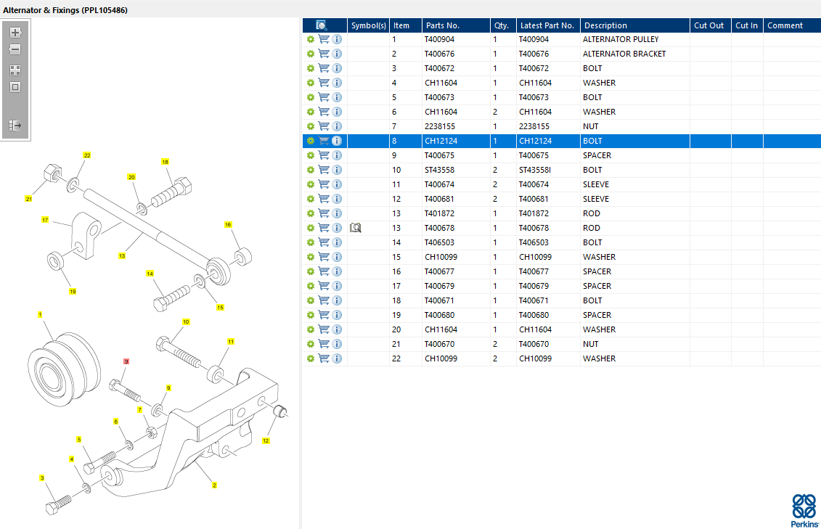This screenshot has height=529, width=821.
Task: Sort by Parts No. column header
Action: point(442,25)
